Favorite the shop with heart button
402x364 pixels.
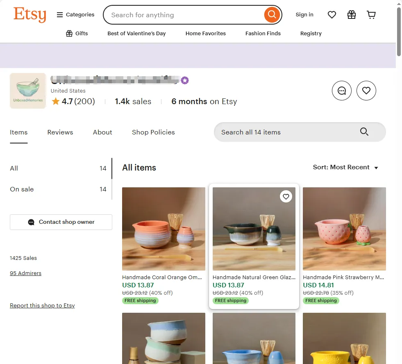366,91
